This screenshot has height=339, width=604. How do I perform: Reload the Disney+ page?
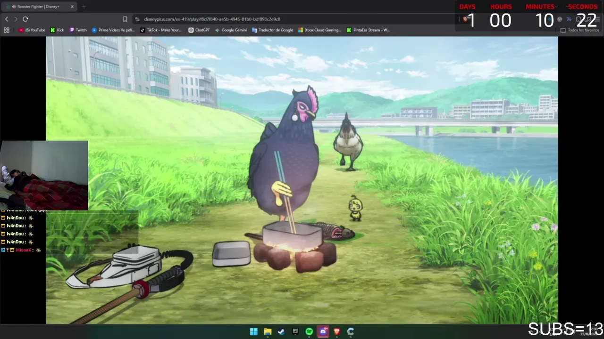(x=25, y=19)
